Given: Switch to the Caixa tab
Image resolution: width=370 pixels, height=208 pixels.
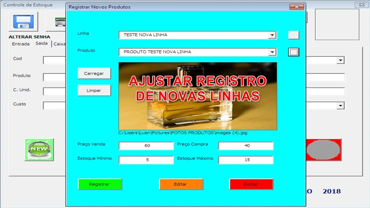Looking at the screenshot, I should 59,44.
